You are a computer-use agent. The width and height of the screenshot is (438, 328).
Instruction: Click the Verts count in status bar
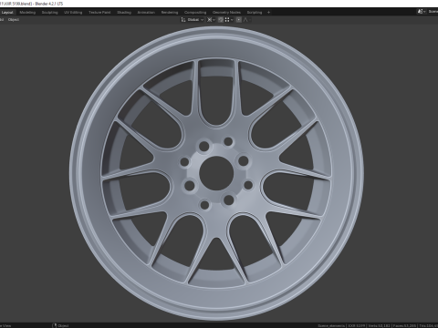pos(379,325)
